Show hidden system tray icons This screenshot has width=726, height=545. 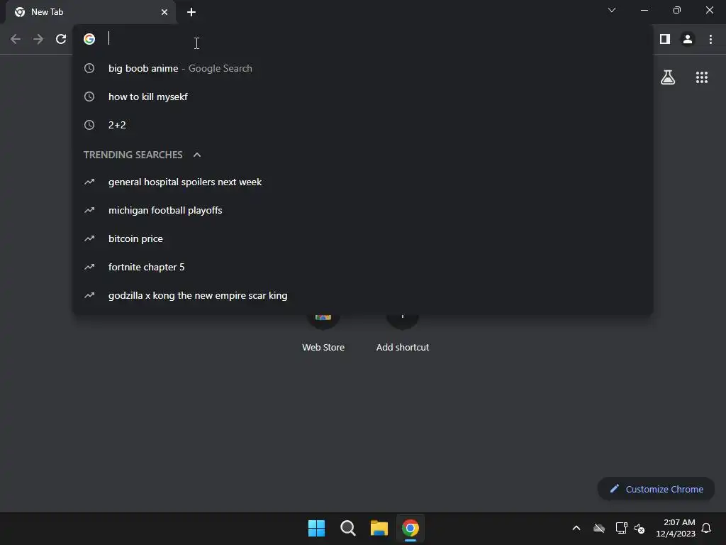coord(576,528)
